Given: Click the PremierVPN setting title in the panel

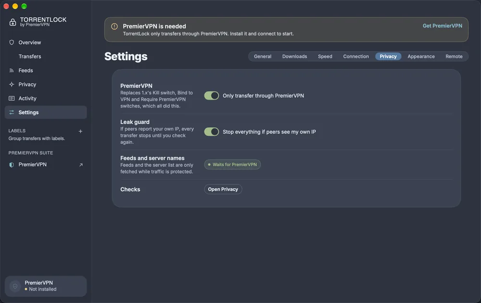Looking at the screenshot, I should [136, 86].
